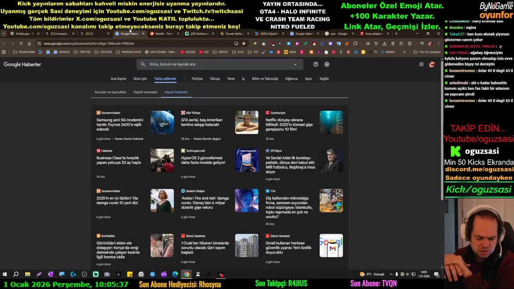Open the Serdal Adalı NTVSpor article
The width and height of the screenshot is (514, 289).
pyautogui.click(x=290, y=165)
